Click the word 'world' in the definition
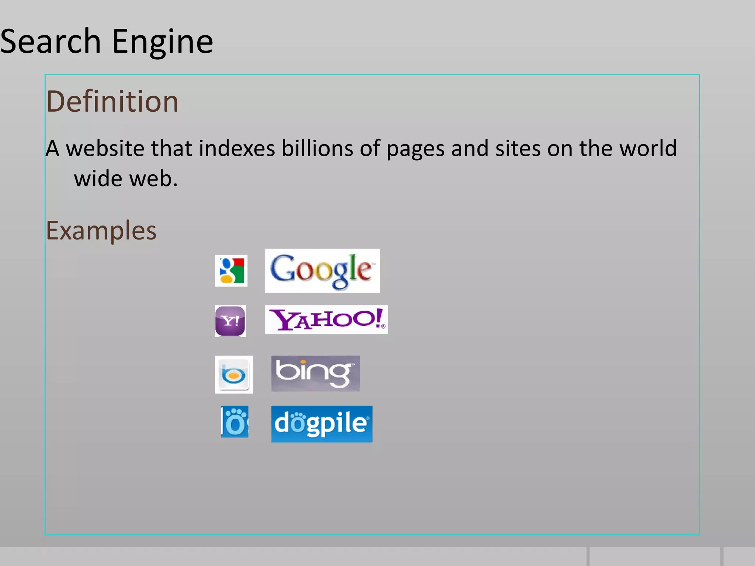Viewport: 755px width, 566px height. click(x=648, y=149)
